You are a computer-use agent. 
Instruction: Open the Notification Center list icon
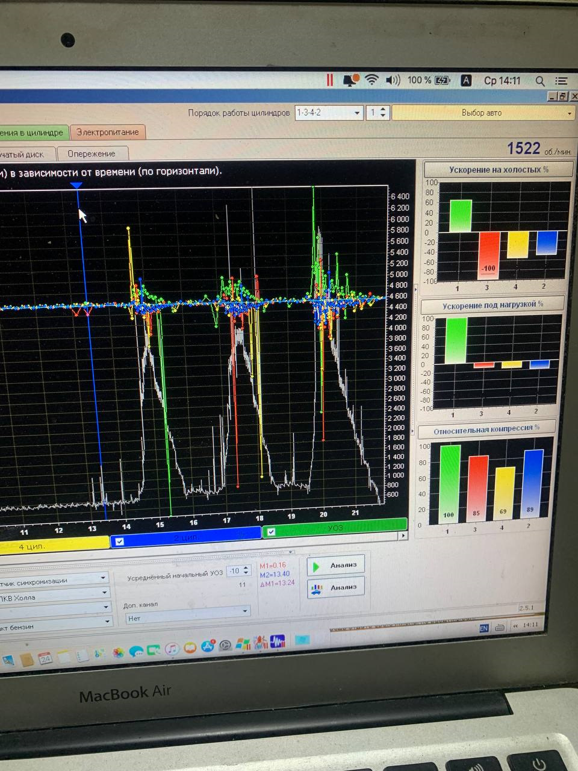click(561, 81)
